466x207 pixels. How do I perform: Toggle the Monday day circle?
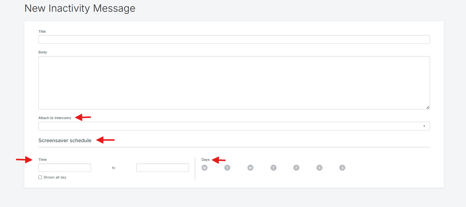[x=204, y=168]
